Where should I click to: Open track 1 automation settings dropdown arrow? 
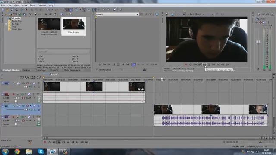point(31,83)
